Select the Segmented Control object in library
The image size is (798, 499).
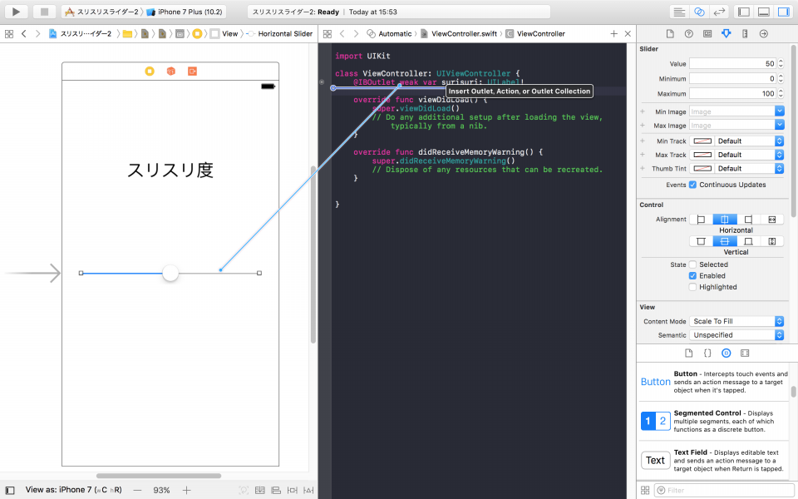click(715, 421)
